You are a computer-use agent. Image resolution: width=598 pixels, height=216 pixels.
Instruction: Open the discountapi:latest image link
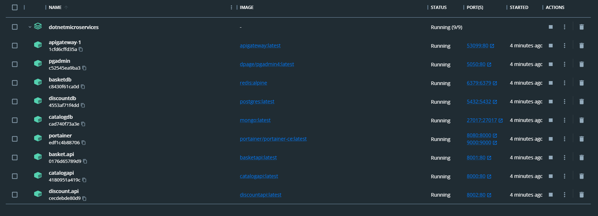coord(261,194)
